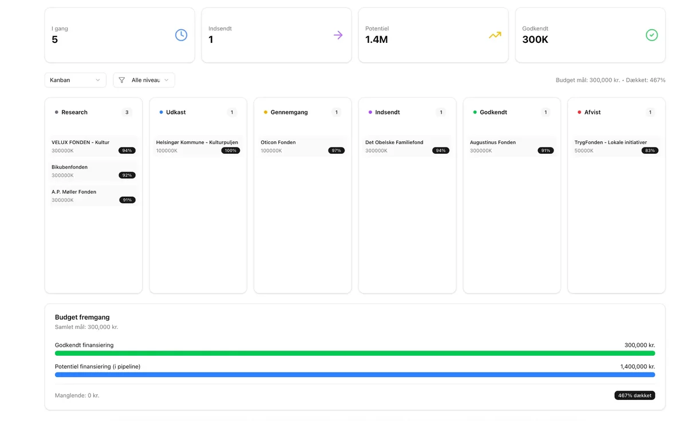Click the filter icon next to Alle niveau

click(x=121, y=80)
